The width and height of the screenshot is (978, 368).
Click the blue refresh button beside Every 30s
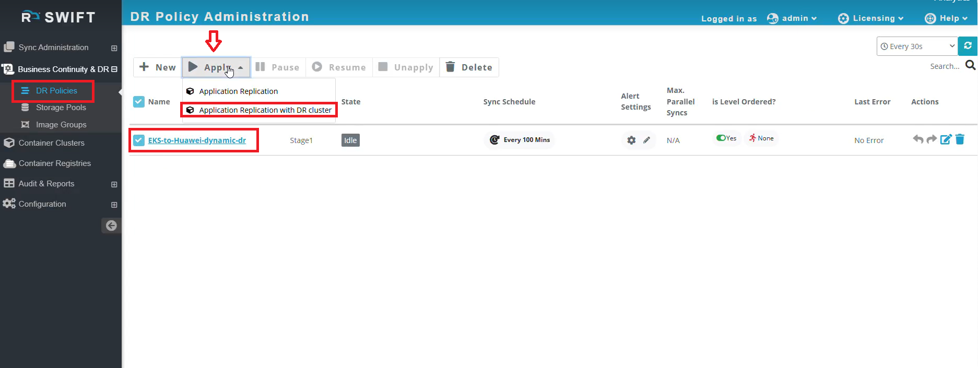(968, 46)
